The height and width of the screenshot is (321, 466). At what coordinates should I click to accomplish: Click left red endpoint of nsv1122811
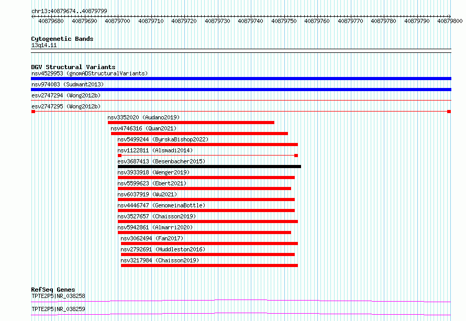pos(120,156)
